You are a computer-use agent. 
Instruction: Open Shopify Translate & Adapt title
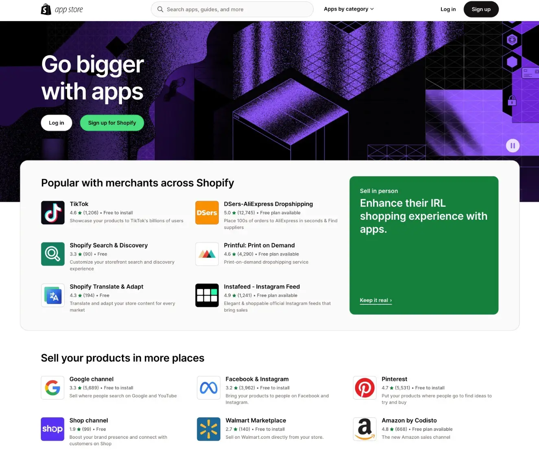[107, 287]
